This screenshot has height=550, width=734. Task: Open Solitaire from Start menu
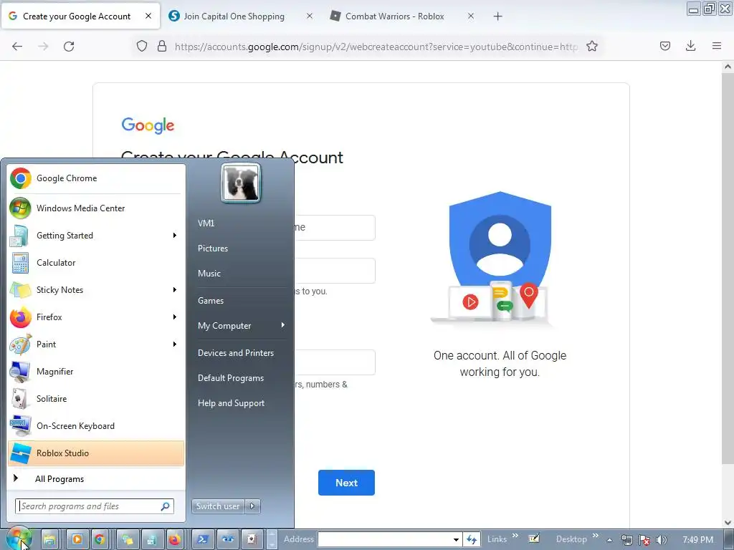[x=96, y=398]
